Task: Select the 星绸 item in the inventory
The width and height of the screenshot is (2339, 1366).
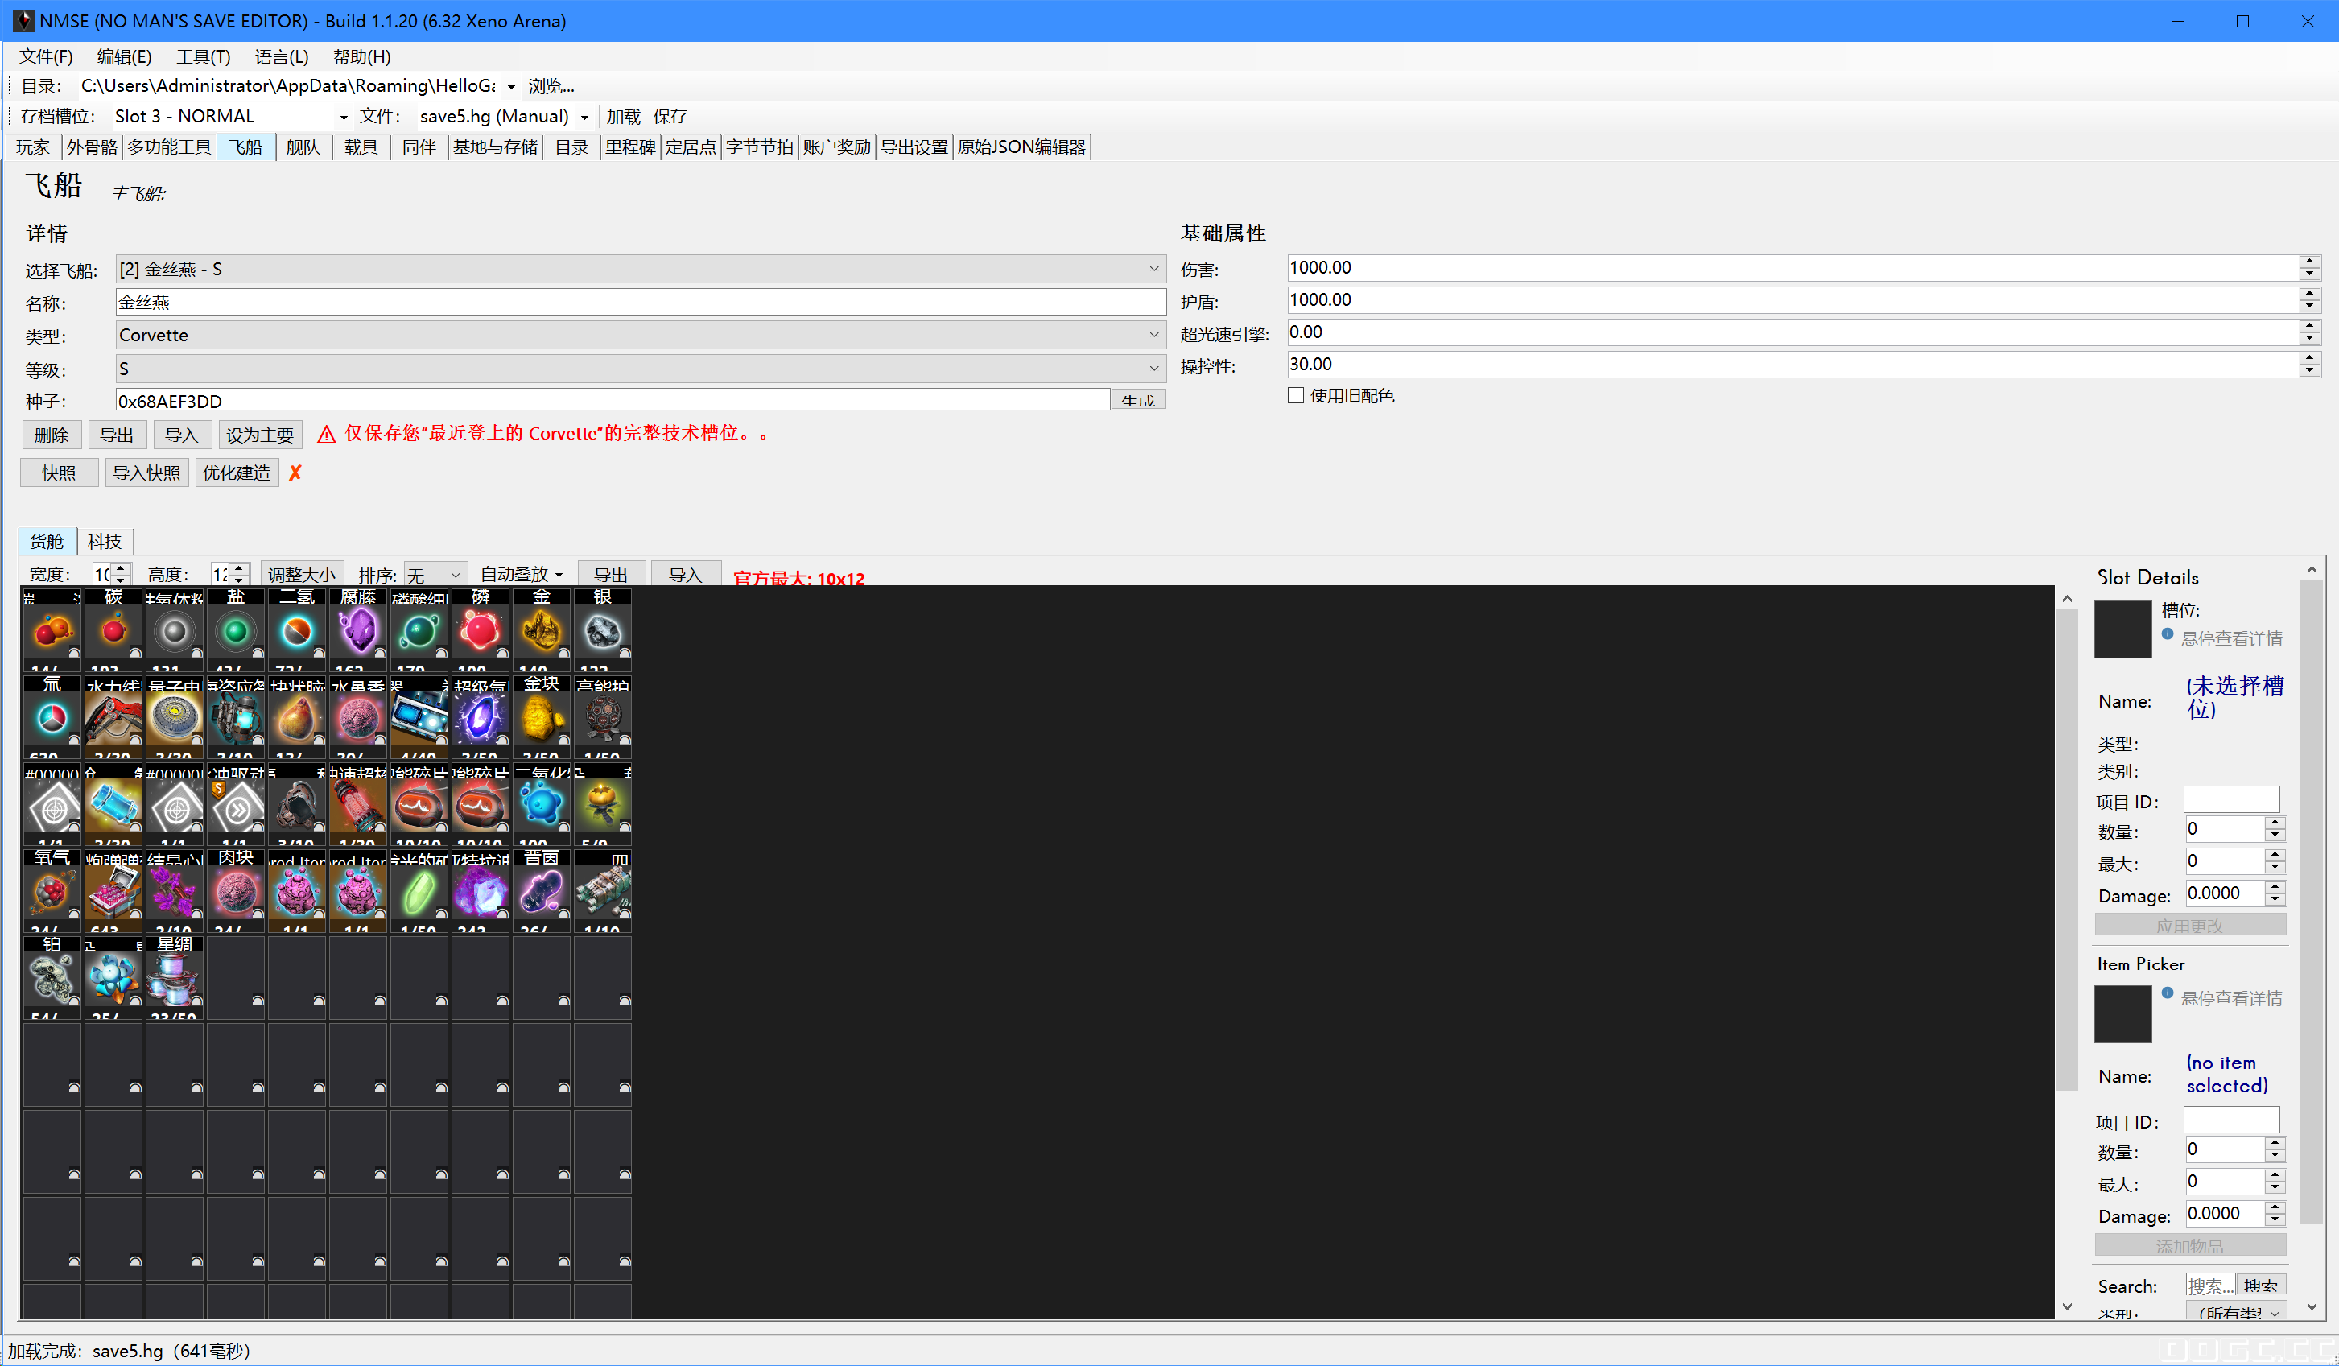Action: (x=175, y=977)
